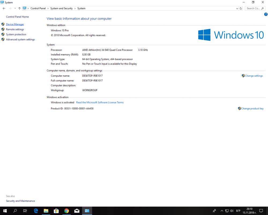Screen dimensions: 268x215
Task: Click the forward navigation arrow
Action: (x=10, y=8)
